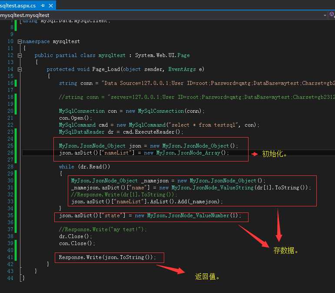Pin the sqltest.aspx.cs tab
335x293 pixels.
[43, 6]
